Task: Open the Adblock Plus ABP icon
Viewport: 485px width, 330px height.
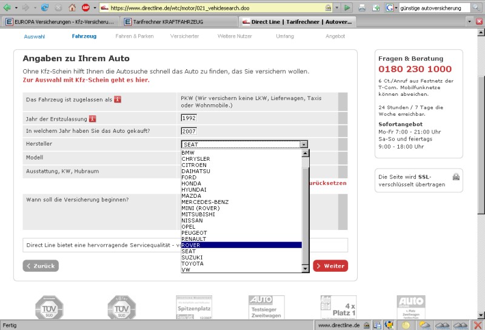Action: (x=85, y=8)
